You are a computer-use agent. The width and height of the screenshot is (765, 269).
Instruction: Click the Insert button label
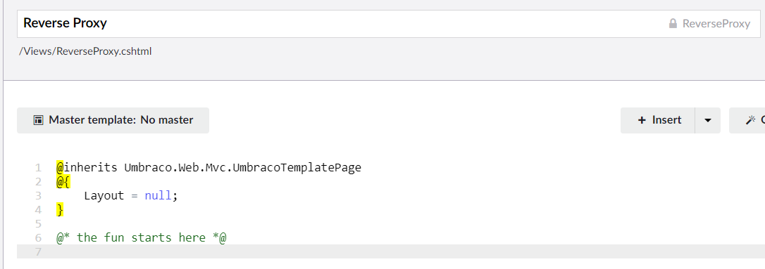pos(666,120)
